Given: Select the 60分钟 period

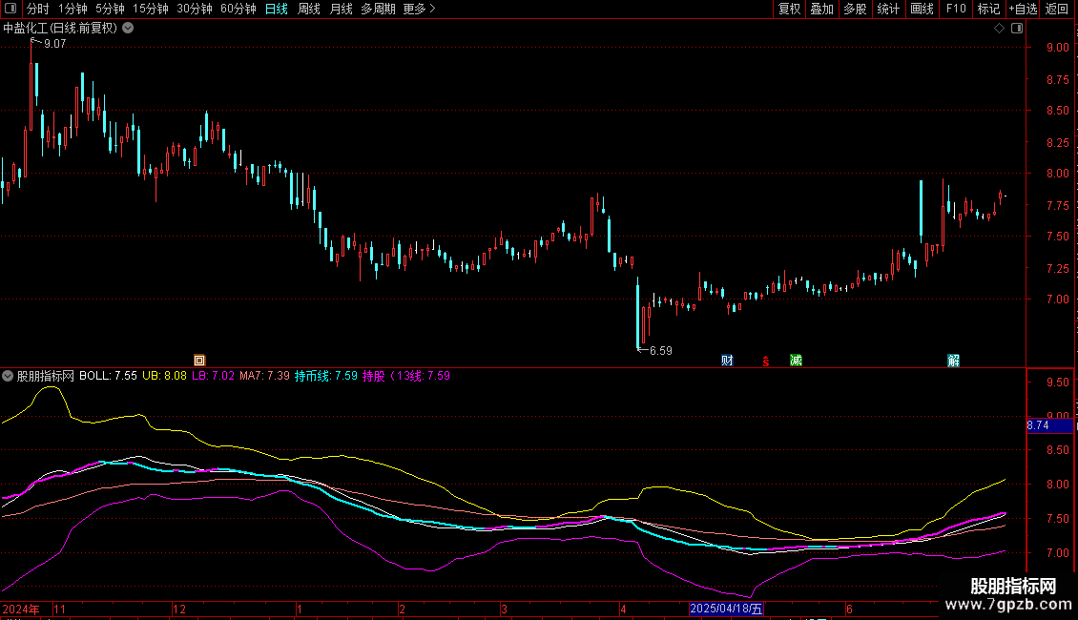Looking at the screenshot, I should [x=238, y=9].
